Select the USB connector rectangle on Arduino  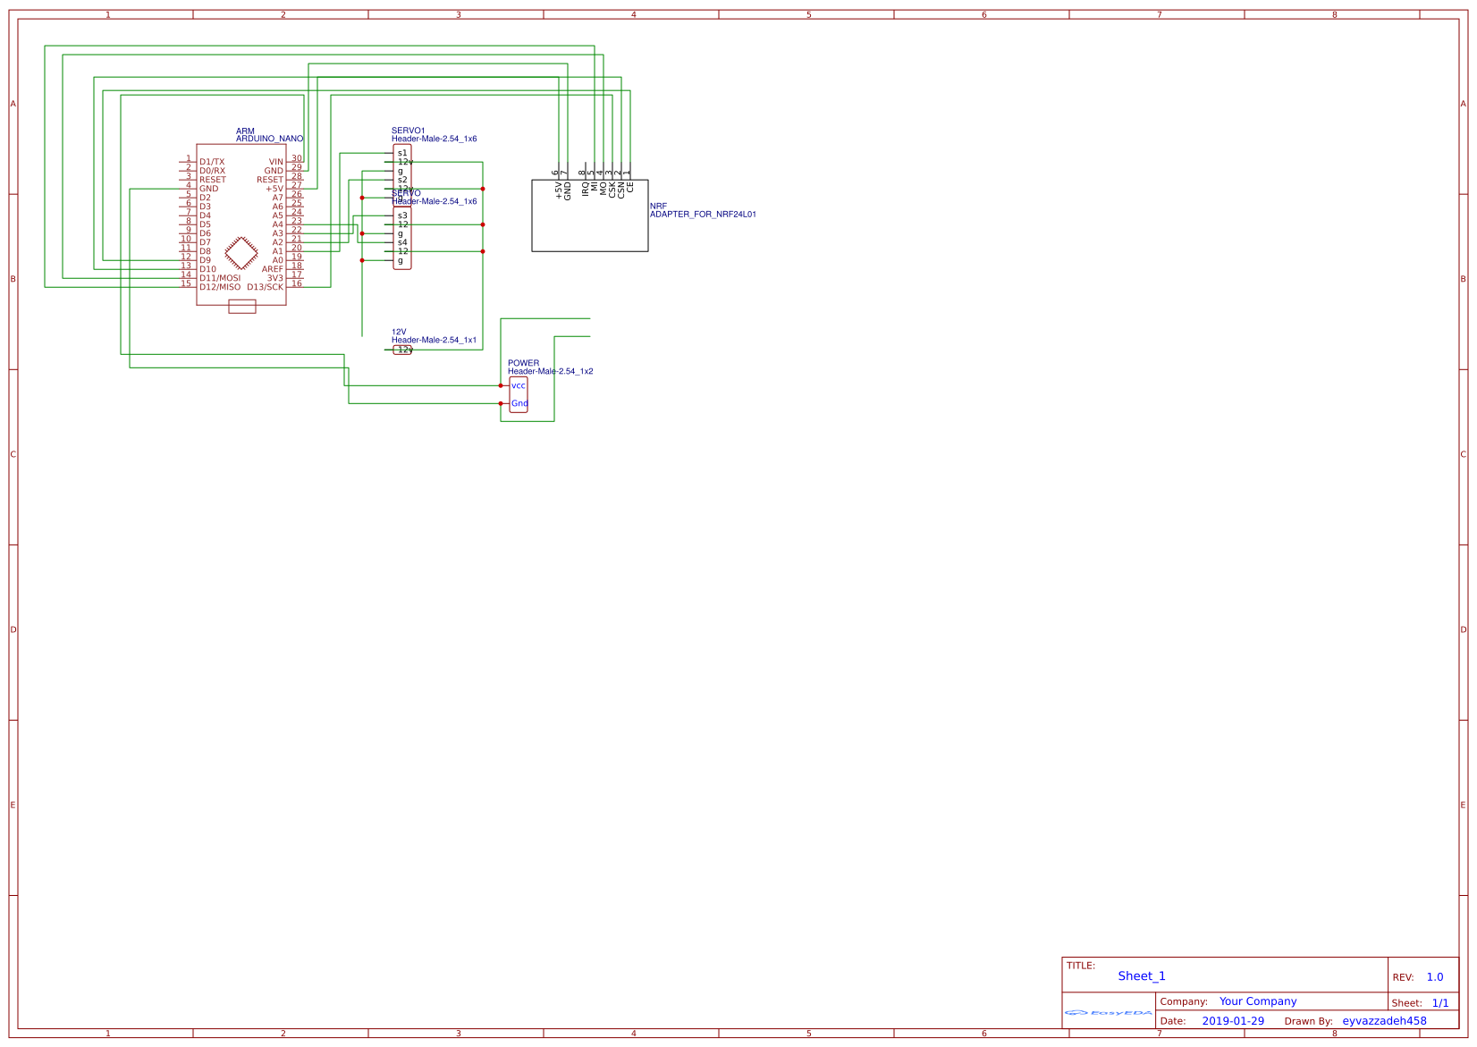point(242,307)
